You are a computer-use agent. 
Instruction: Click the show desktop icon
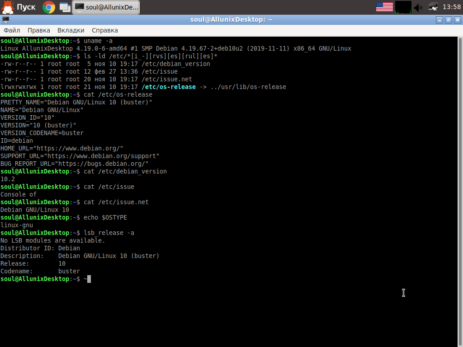pos(65,7)
